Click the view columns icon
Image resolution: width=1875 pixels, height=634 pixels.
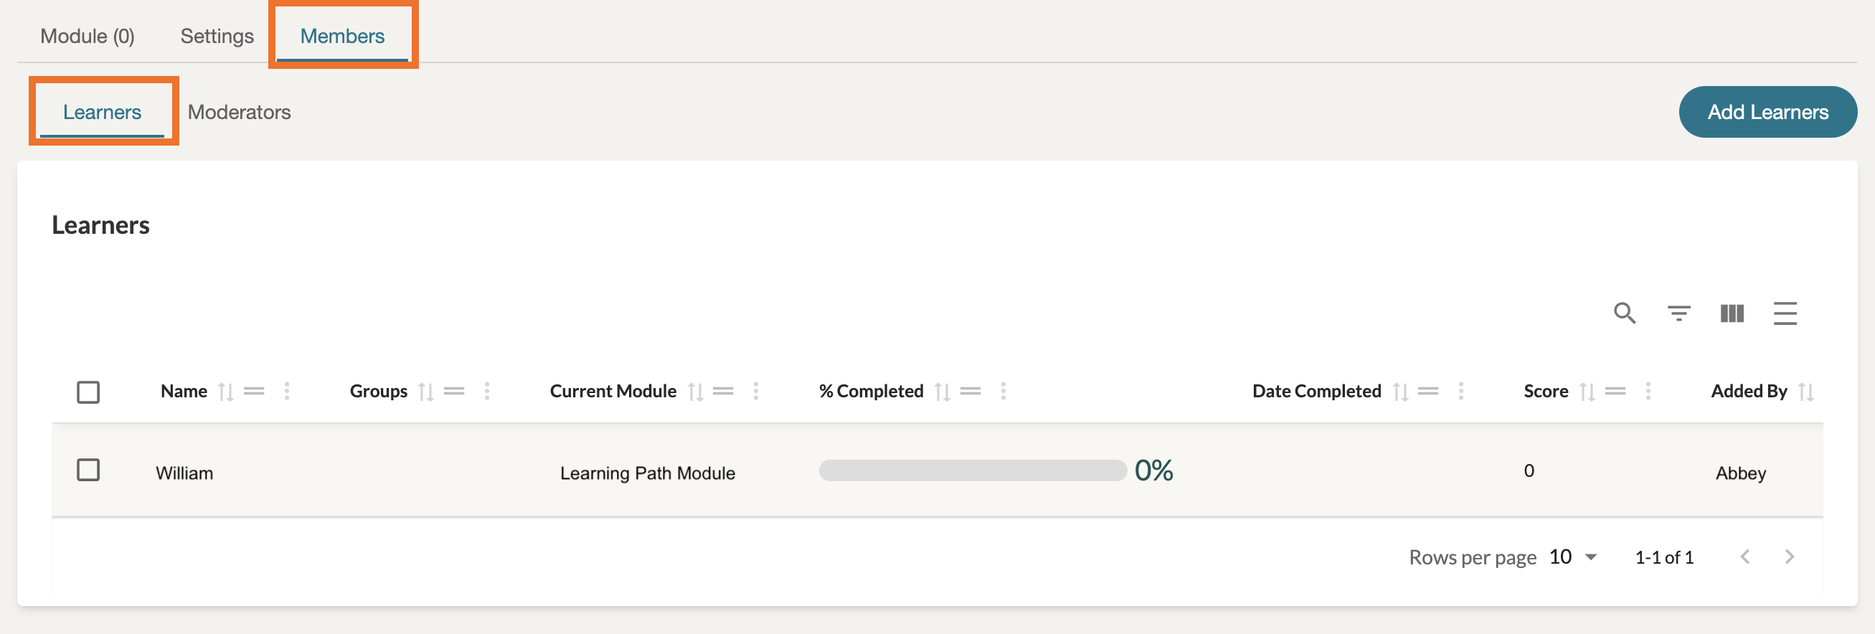(x=1732, y=313)
